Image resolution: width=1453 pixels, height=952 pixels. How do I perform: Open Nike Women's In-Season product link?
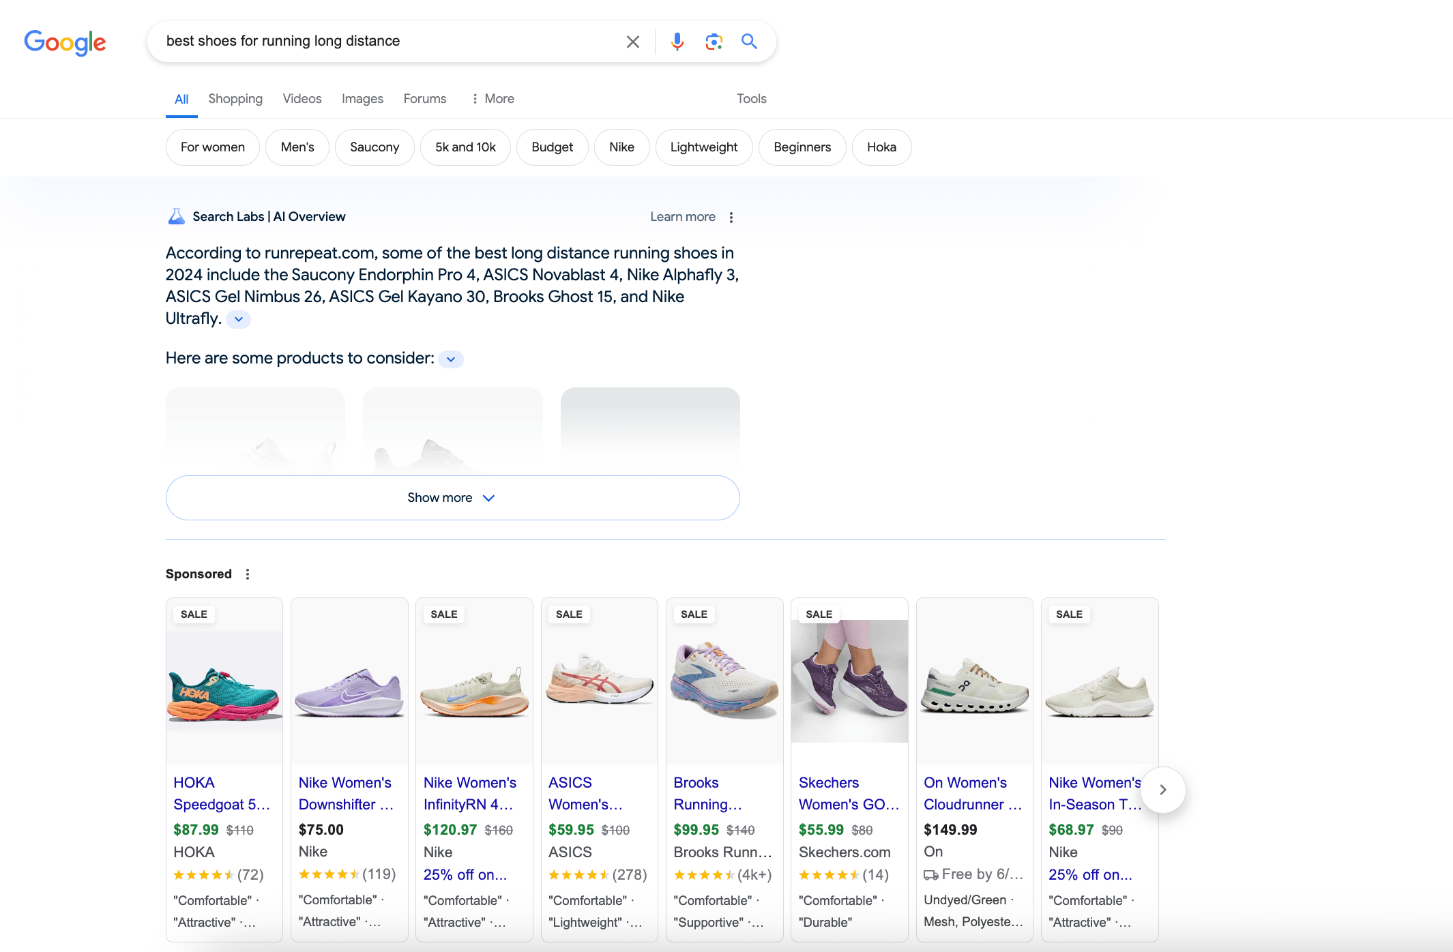[x=1095, y=794]
